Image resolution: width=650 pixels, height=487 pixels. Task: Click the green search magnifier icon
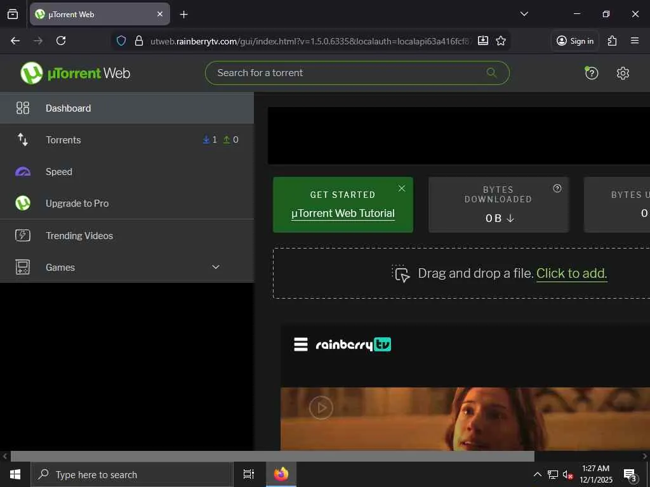point(491,73)
